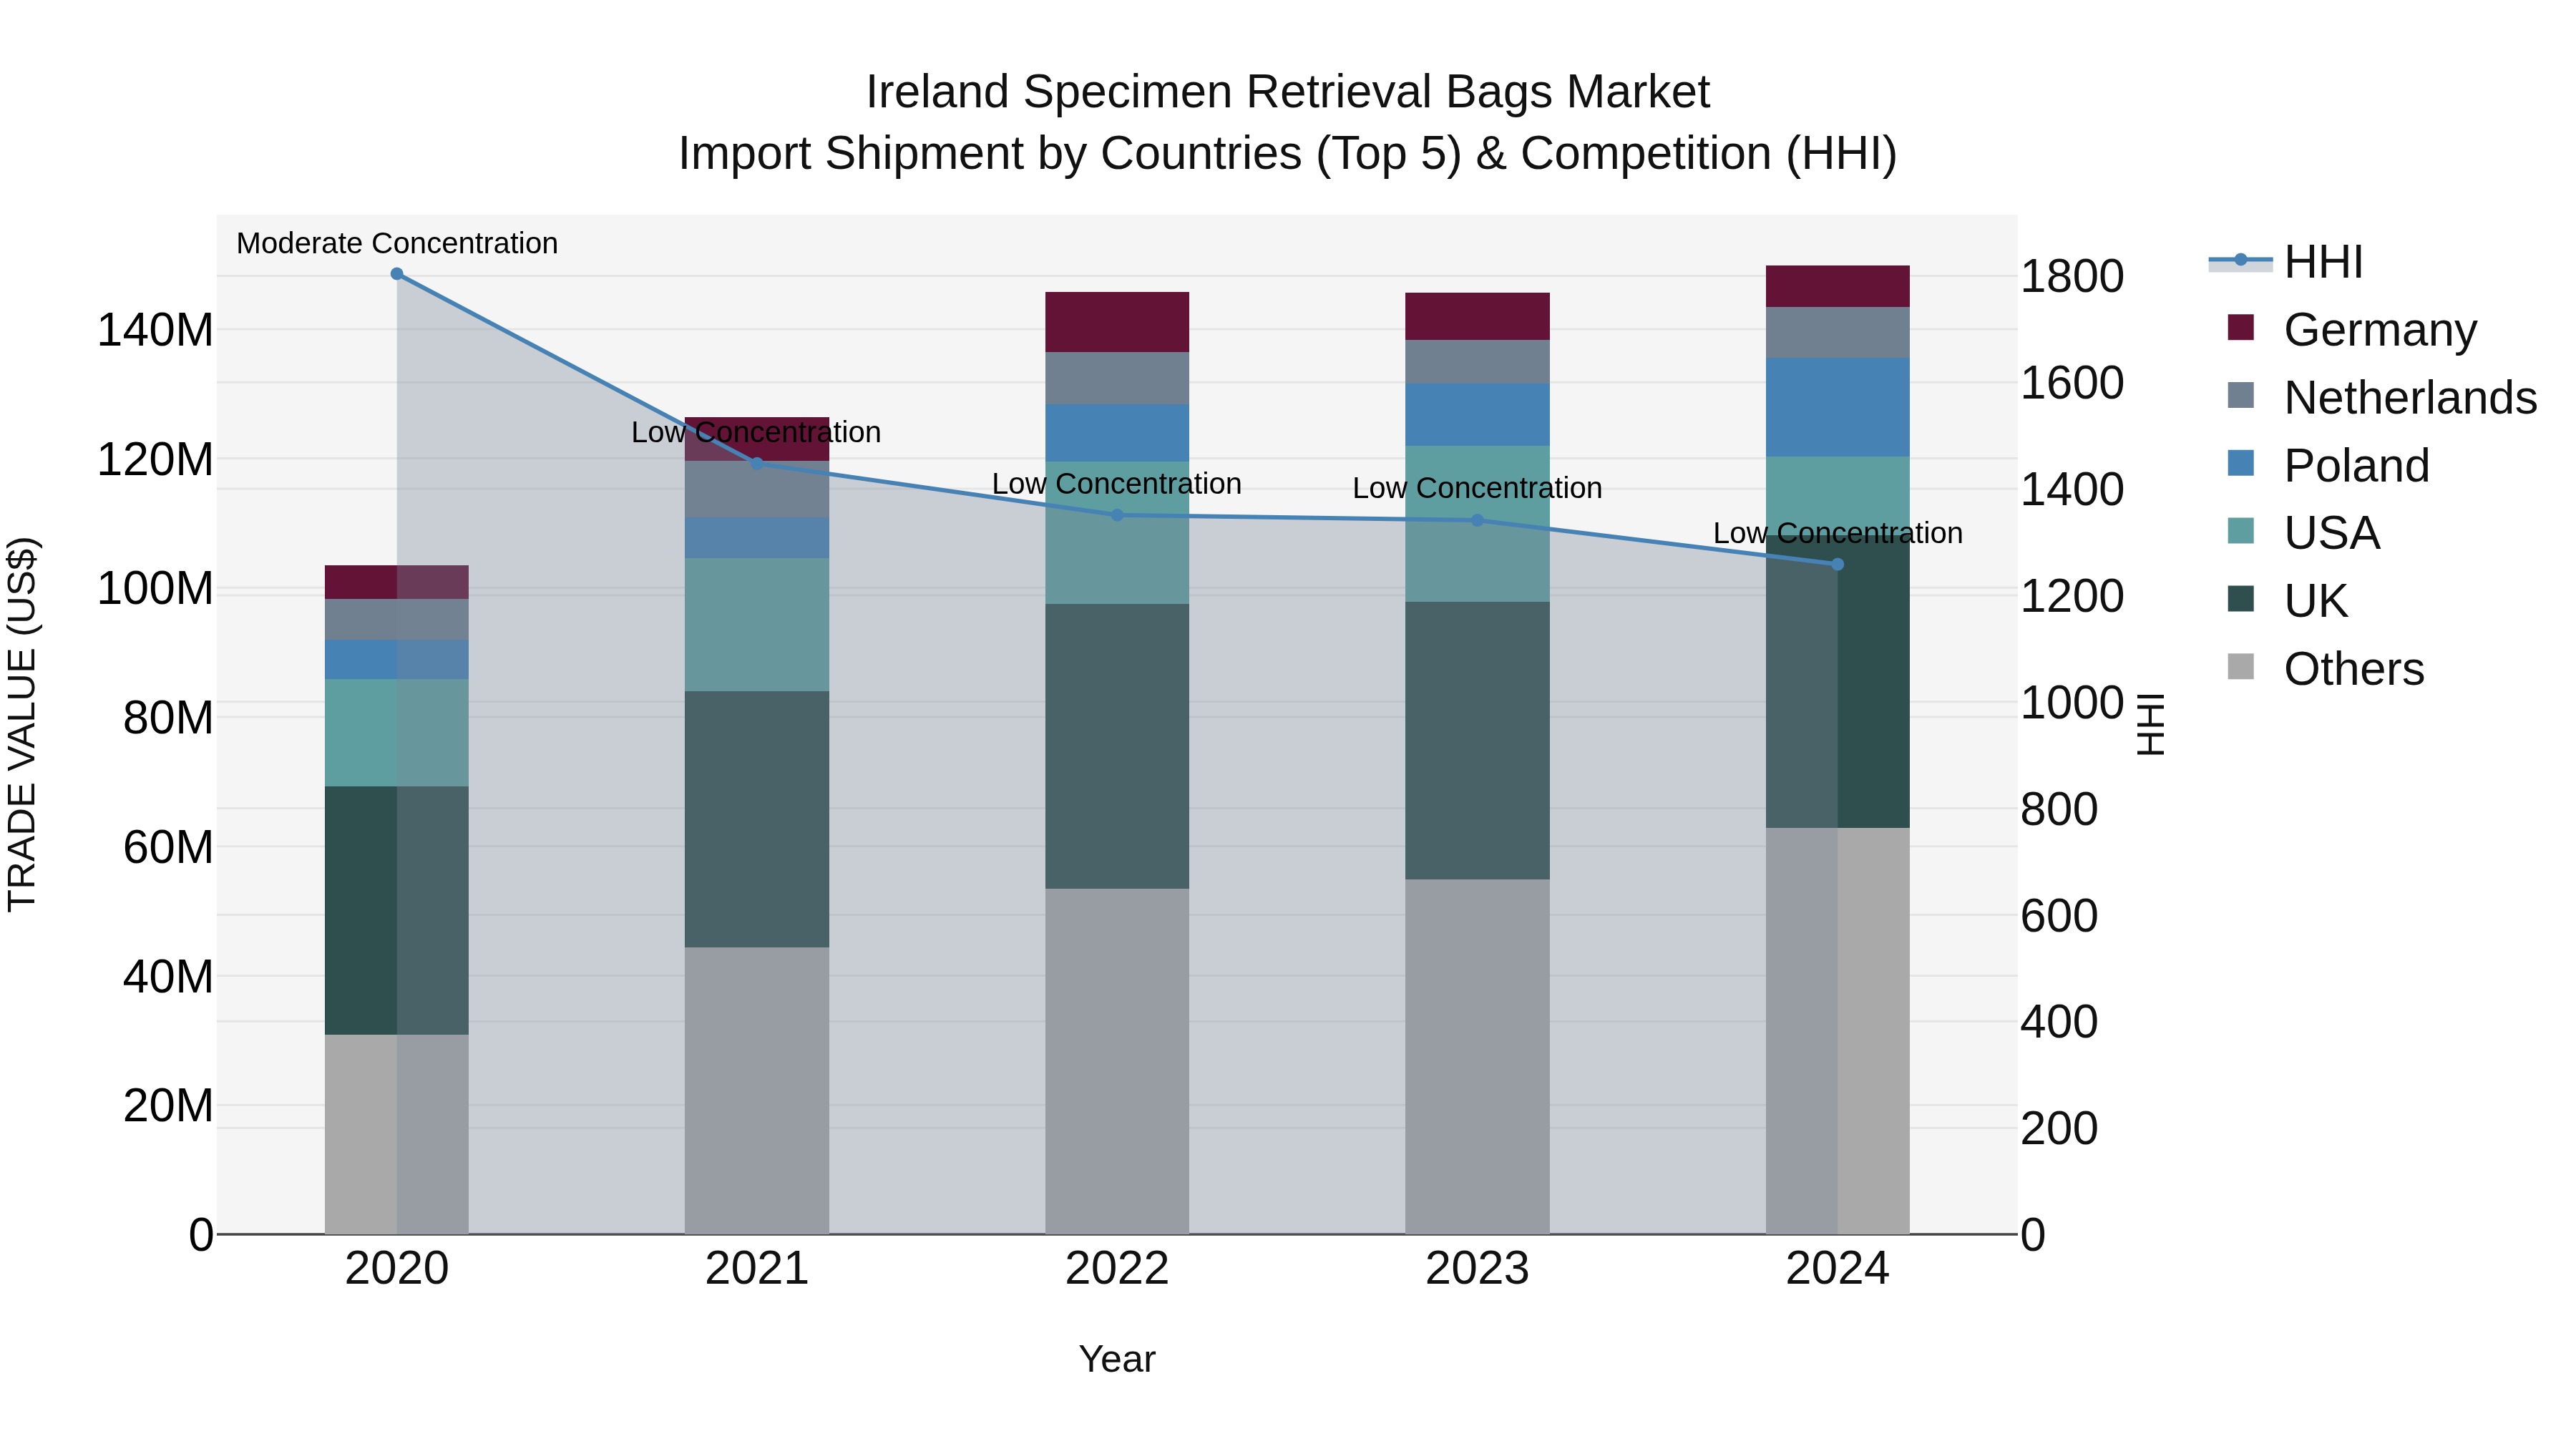Click the 2021 UK bar segment

(757, 819)
